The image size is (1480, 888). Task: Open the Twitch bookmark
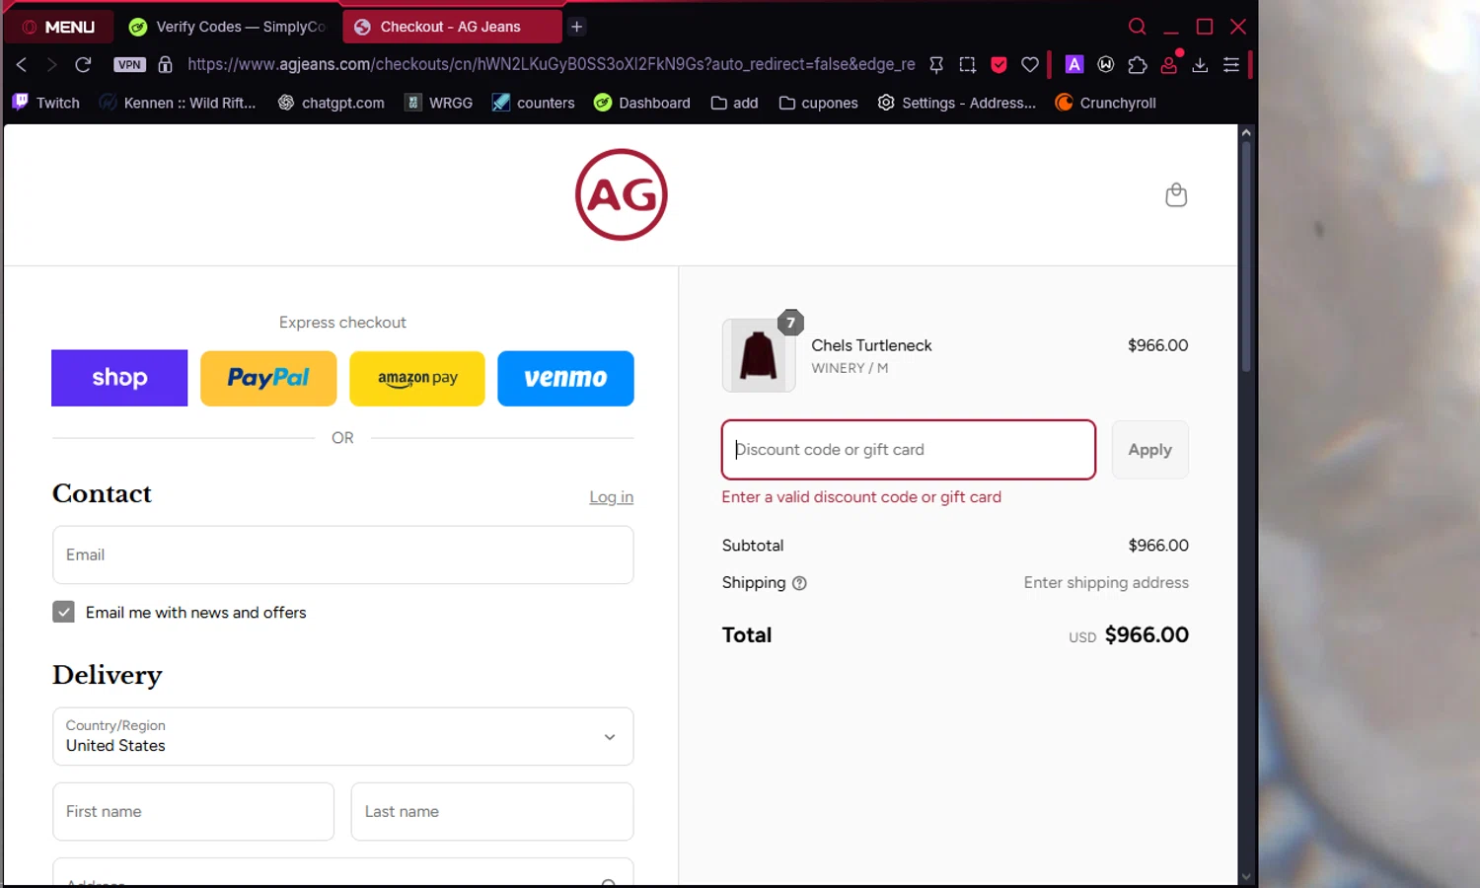coord(45,103)
